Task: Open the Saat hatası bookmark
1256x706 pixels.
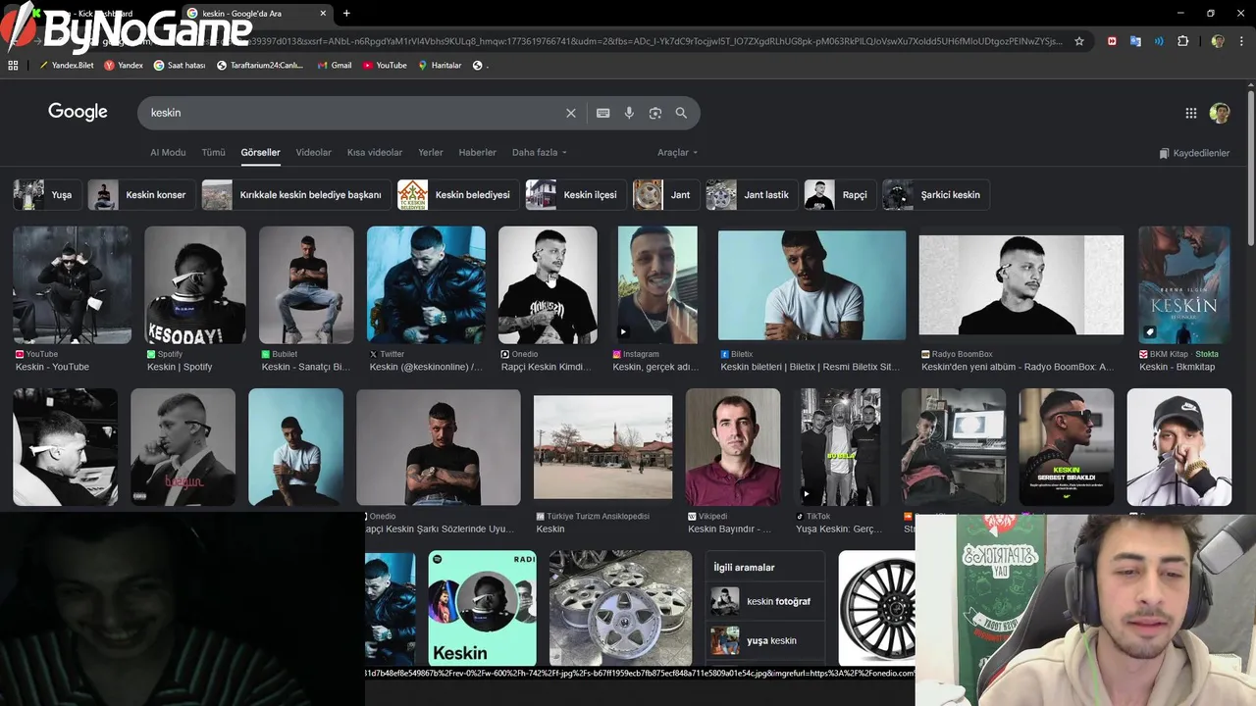Action: [x=180, y=65]
